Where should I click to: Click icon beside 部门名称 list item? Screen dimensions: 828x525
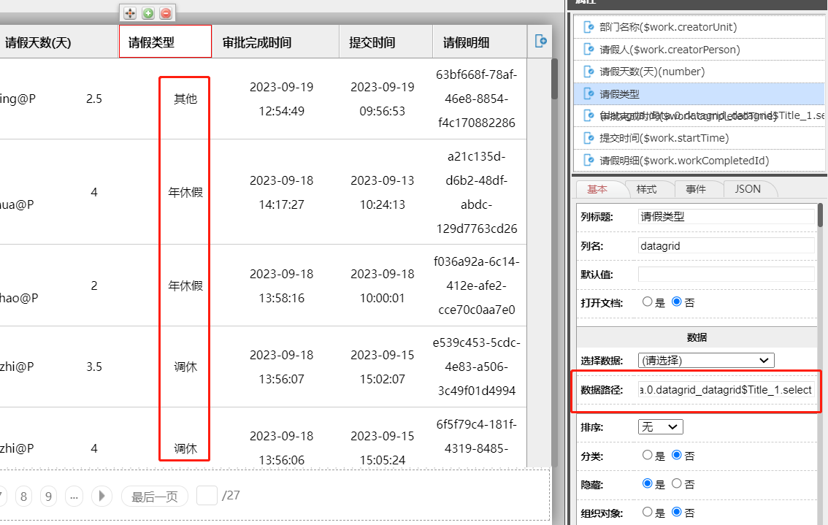click(x=589, y=27)
